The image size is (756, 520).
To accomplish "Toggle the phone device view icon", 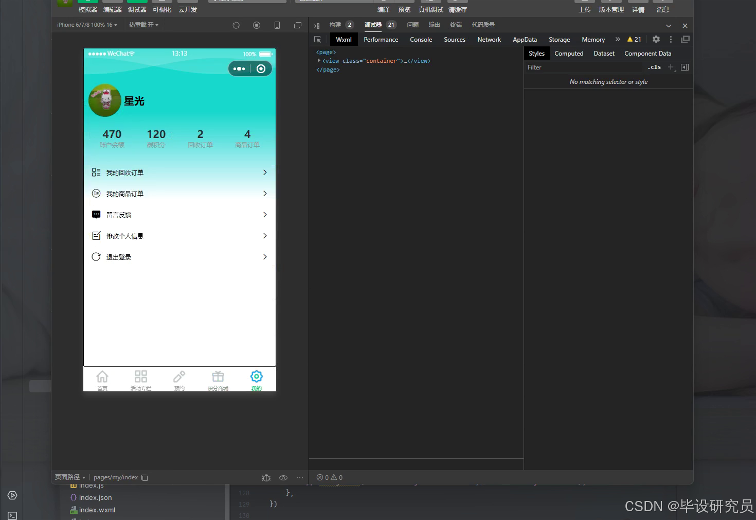I will (x=277, y=25).
